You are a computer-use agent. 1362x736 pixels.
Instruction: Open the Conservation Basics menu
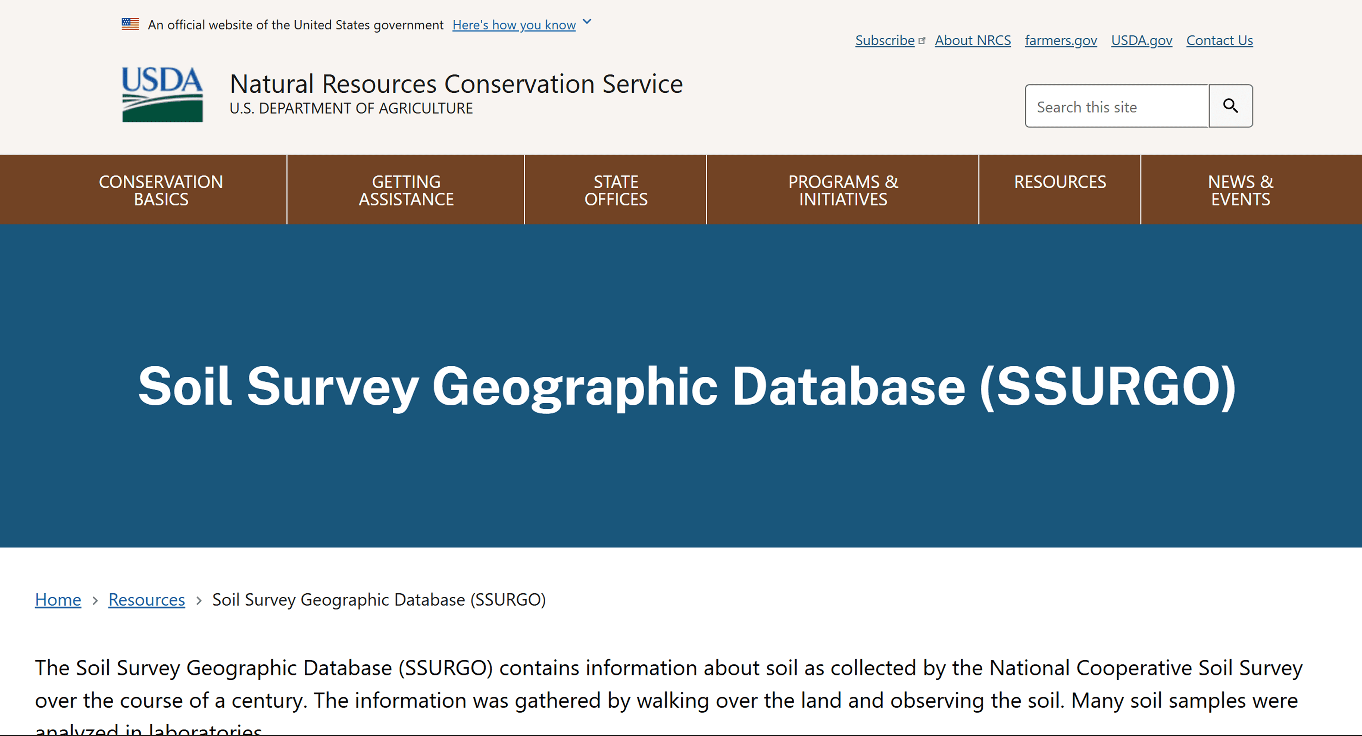click(x=161, y=190)
